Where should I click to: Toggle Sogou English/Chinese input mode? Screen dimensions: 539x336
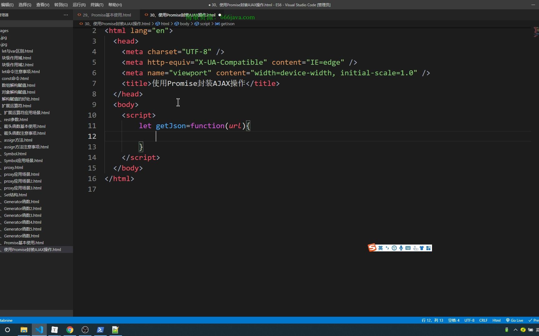point(381,248)
